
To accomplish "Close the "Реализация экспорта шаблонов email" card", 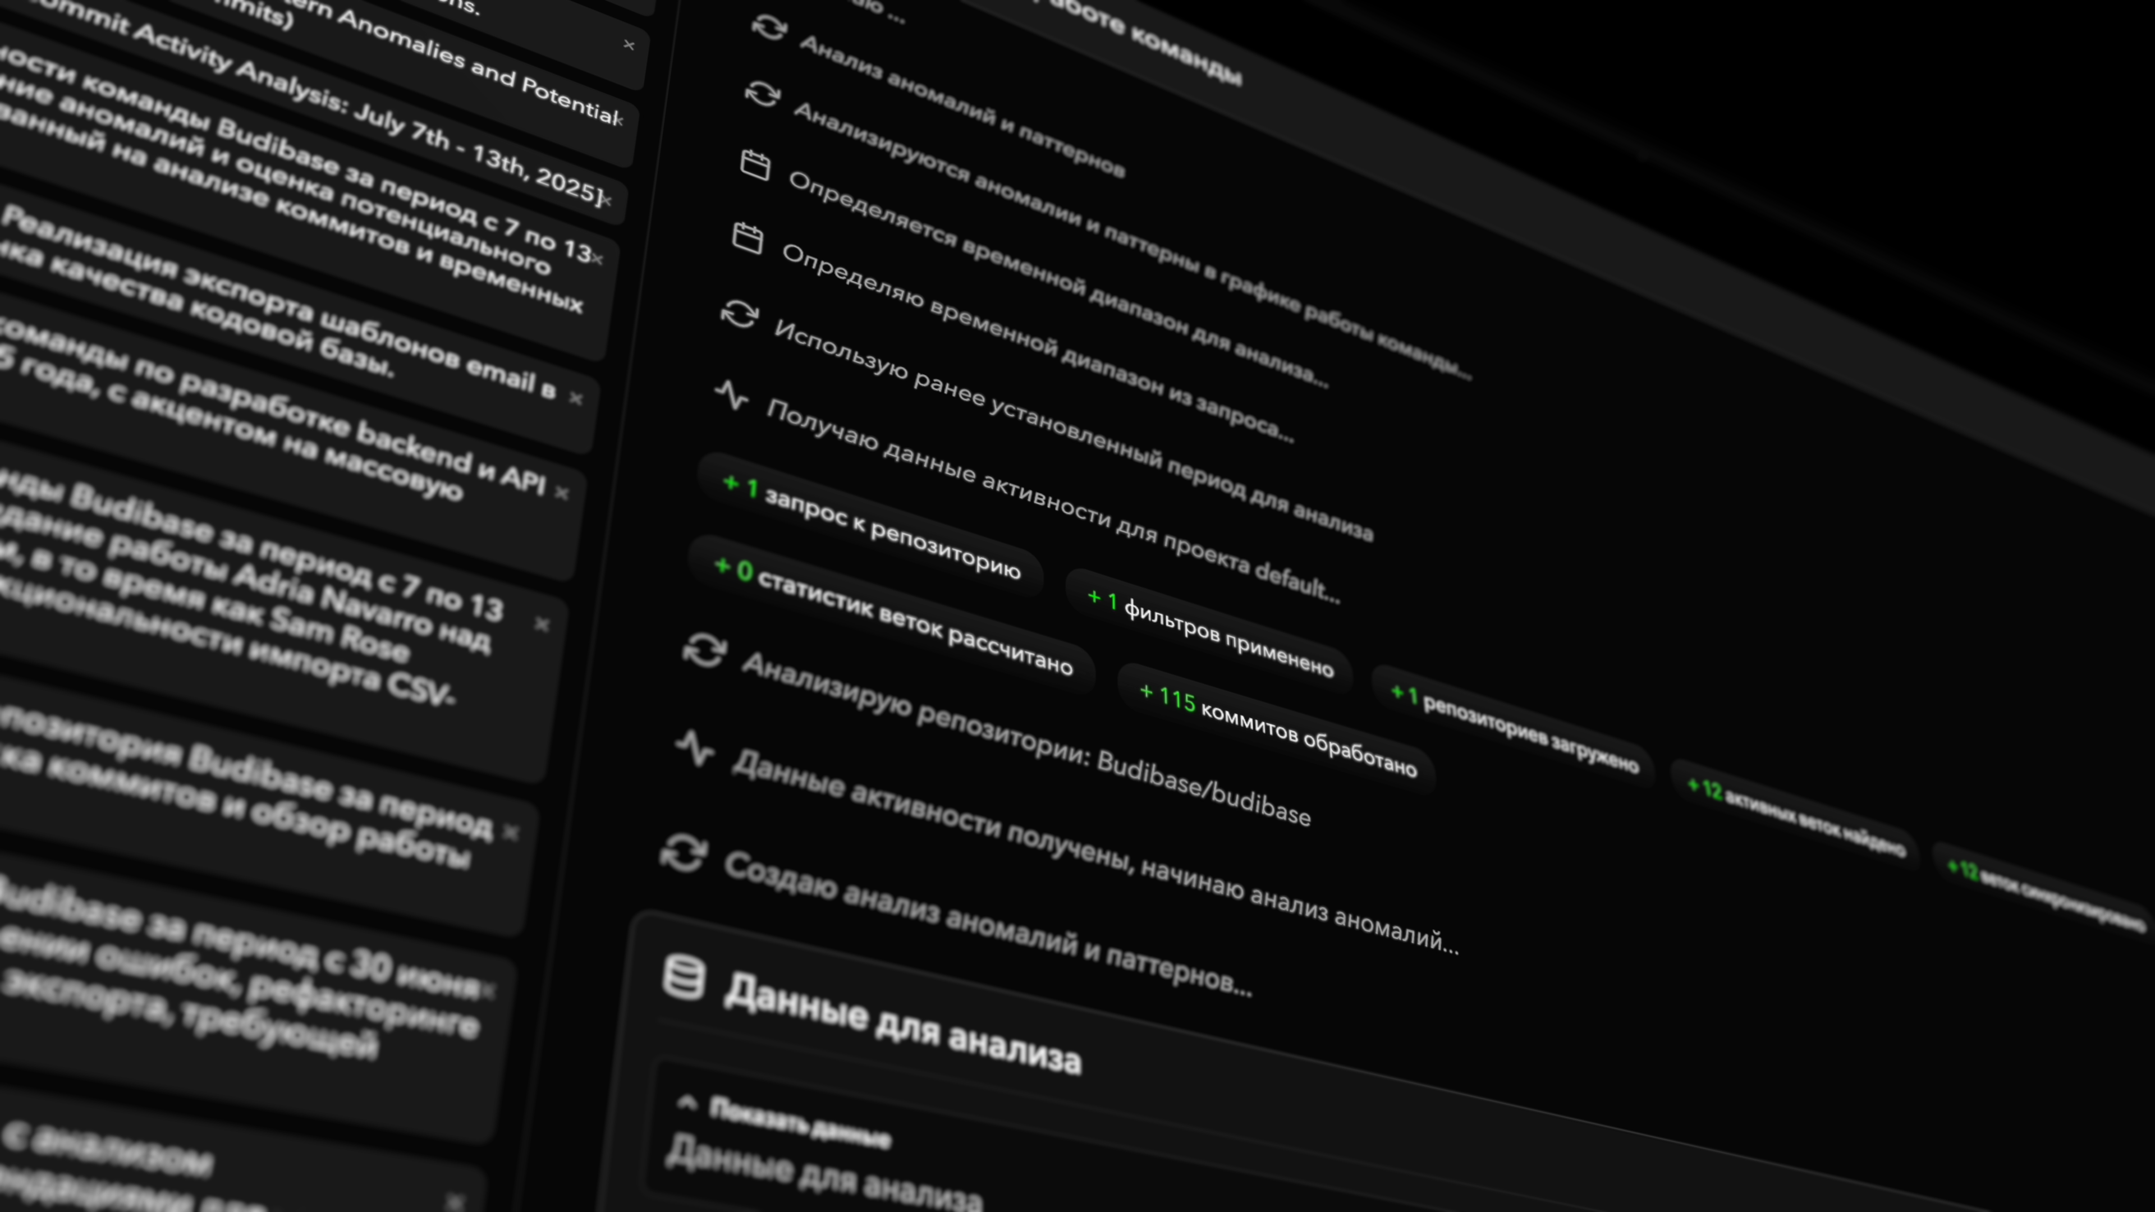I will (576, 398).
